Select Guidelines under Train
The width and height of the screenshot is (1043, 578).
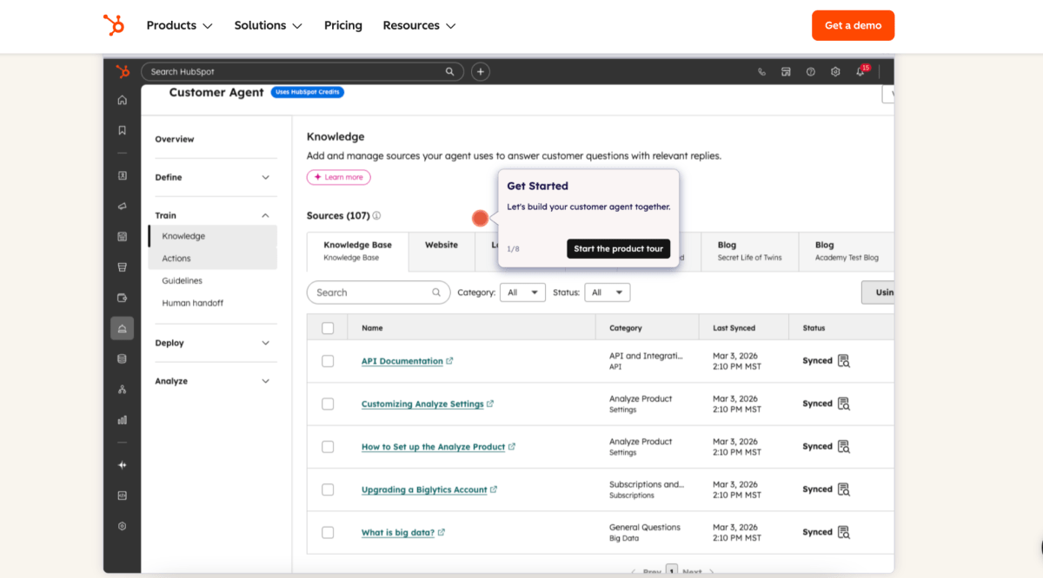tap(183, 281)
